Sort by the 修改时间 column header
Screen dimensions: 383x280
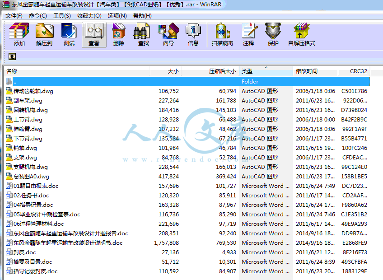[316, 71]
